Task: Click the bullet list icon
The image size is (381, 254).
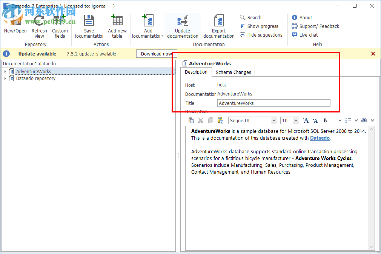Action: tap(348, 120)
